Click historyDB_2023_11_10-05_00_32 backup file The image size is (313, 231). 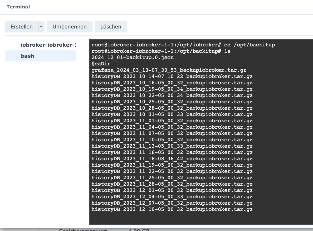click(x=172, y=140)
